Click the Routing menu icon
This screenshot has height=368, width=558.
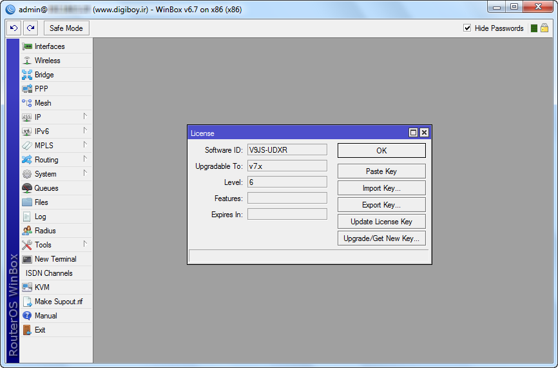pos(27,160)
